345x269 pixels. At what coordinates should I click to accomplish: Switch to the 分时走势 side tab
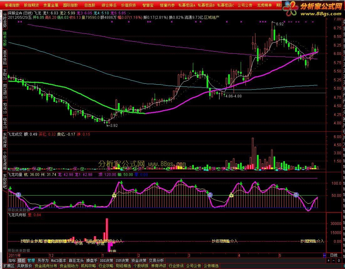(5, 20)
